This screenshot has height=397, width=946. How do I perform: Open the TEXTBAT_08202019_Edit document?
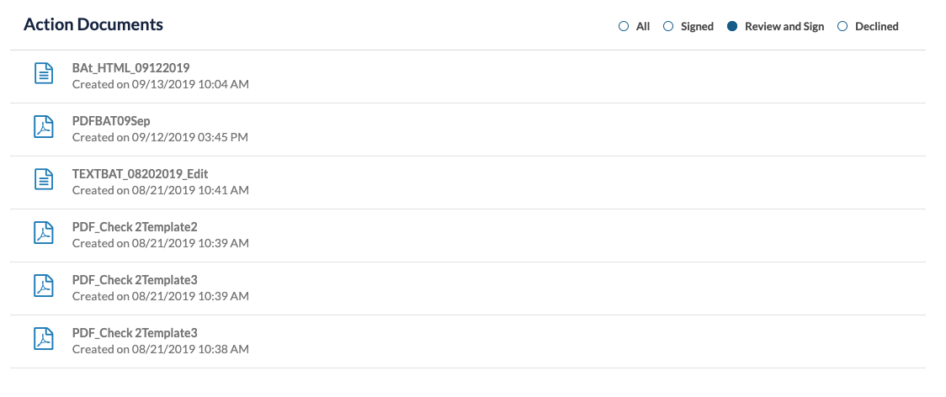(x=140, y=174)
